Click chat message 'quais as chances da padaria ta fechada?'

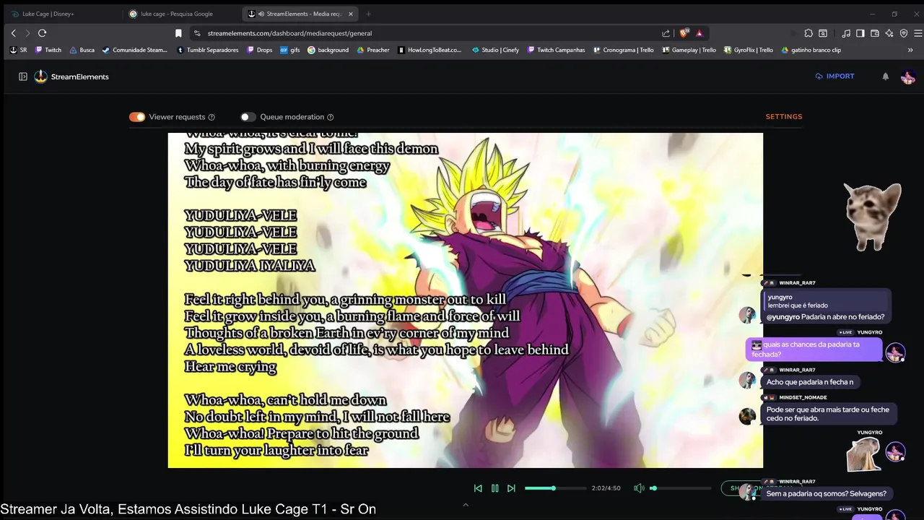[x=813, y=350]
